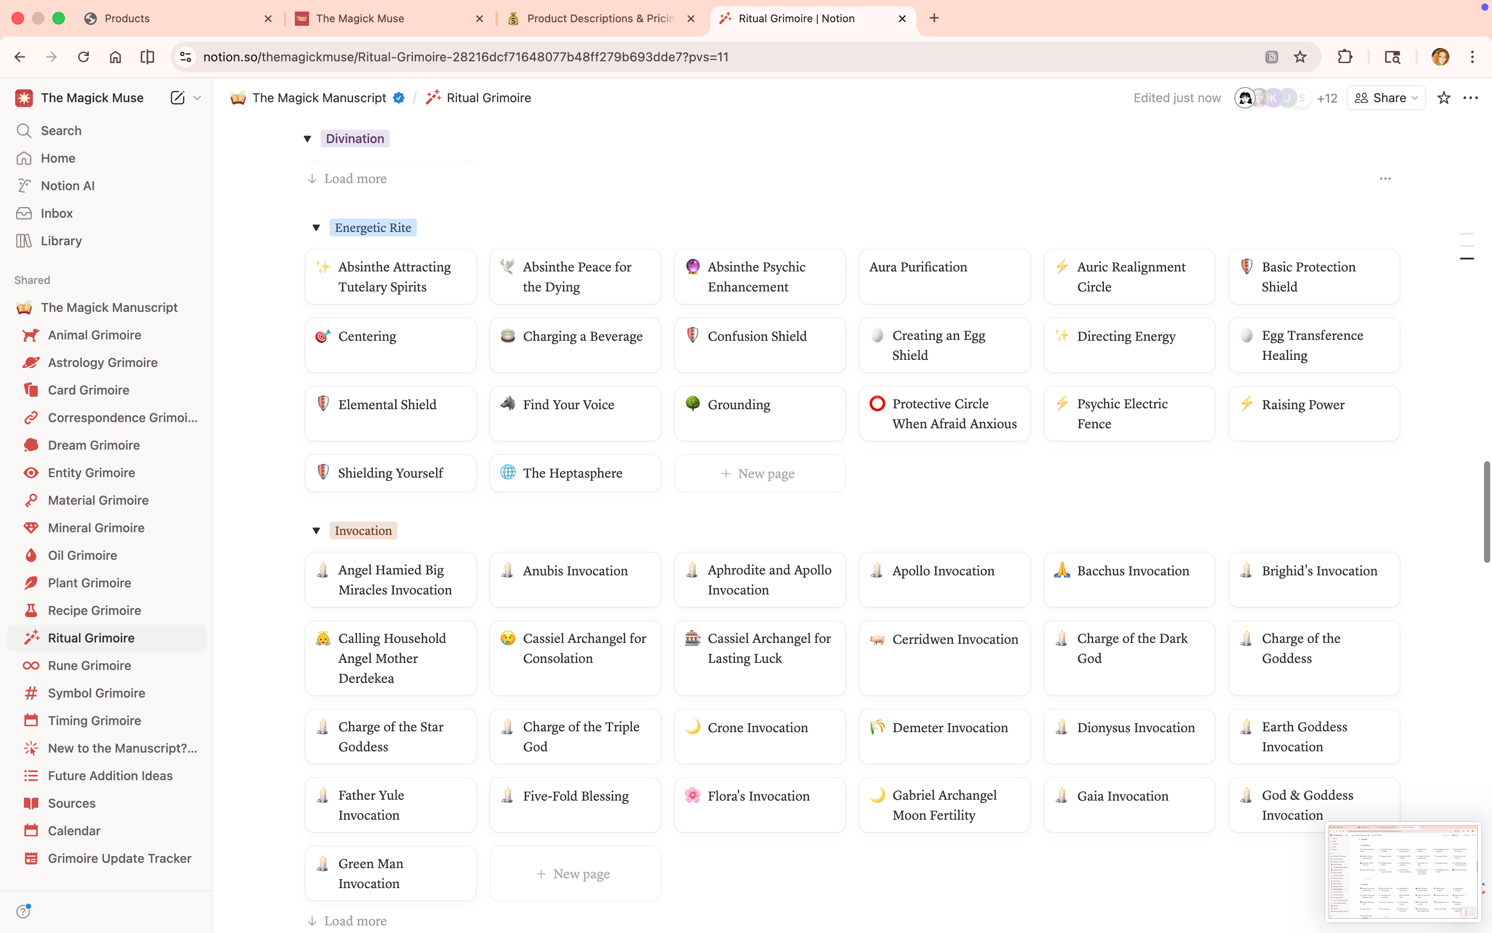Open the page three-dot options menu

tap(1470, 97)
